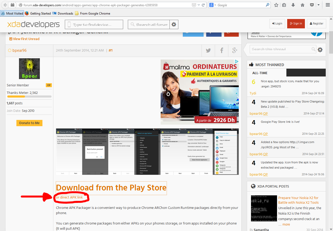333x231 pixels.
Task: Open the app screenshots image
Action: tap(147, 151)
